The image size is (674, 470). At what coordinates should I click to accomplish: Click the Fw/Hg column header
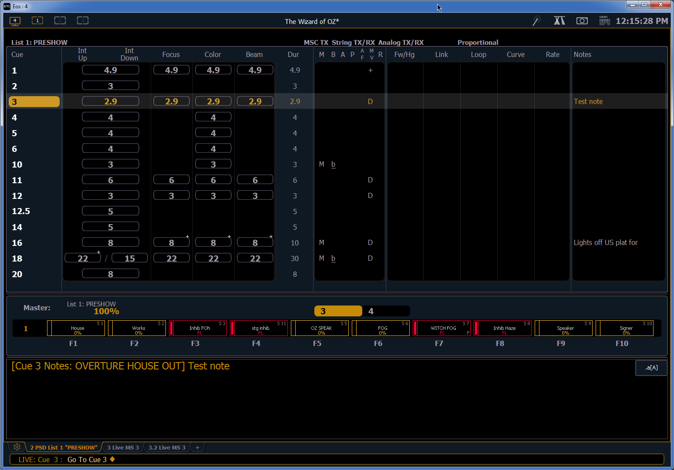pos(404,54)
